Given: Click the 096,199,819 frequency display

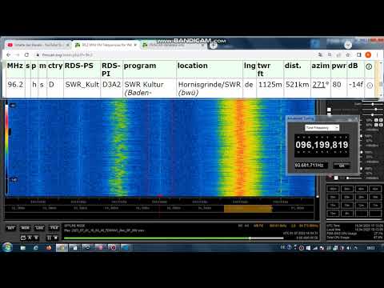Looking at the screenshot, I should click(322, 145).
